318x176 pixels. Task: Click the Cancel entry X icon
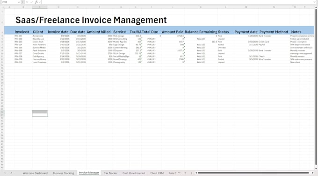pos(27,2)
